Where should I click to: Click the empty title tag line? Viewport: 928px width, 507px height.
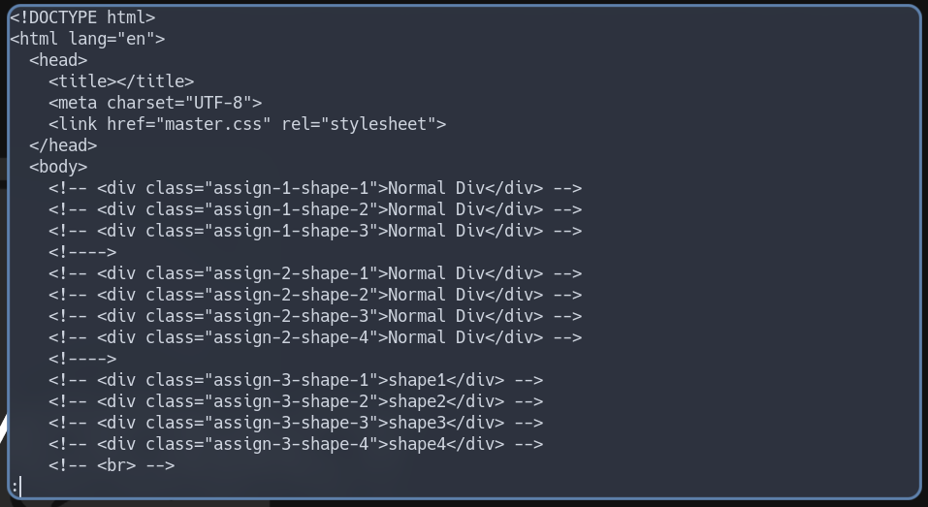[x=121, y=81]
